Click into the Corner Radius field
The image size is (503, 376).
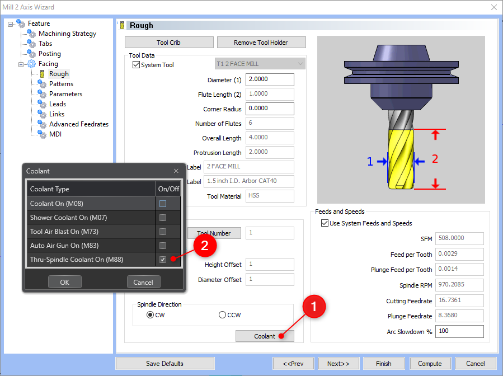[270, 109]
